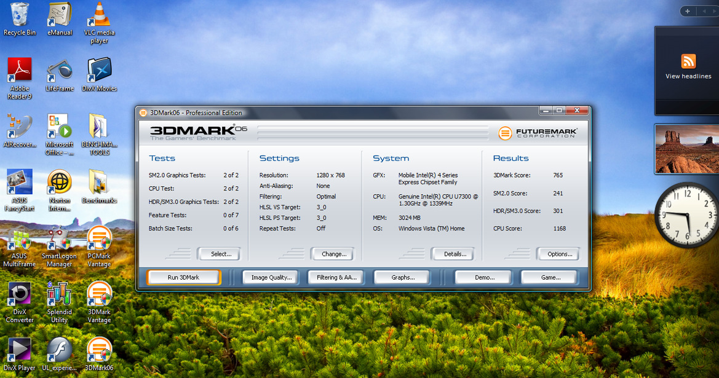Click the Futuremark Corporation logo

coord(538,133)
